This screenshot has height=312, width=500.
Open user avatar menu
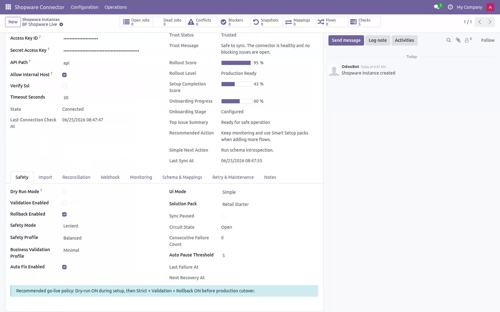pyautogui.click(x=490, y=7)
